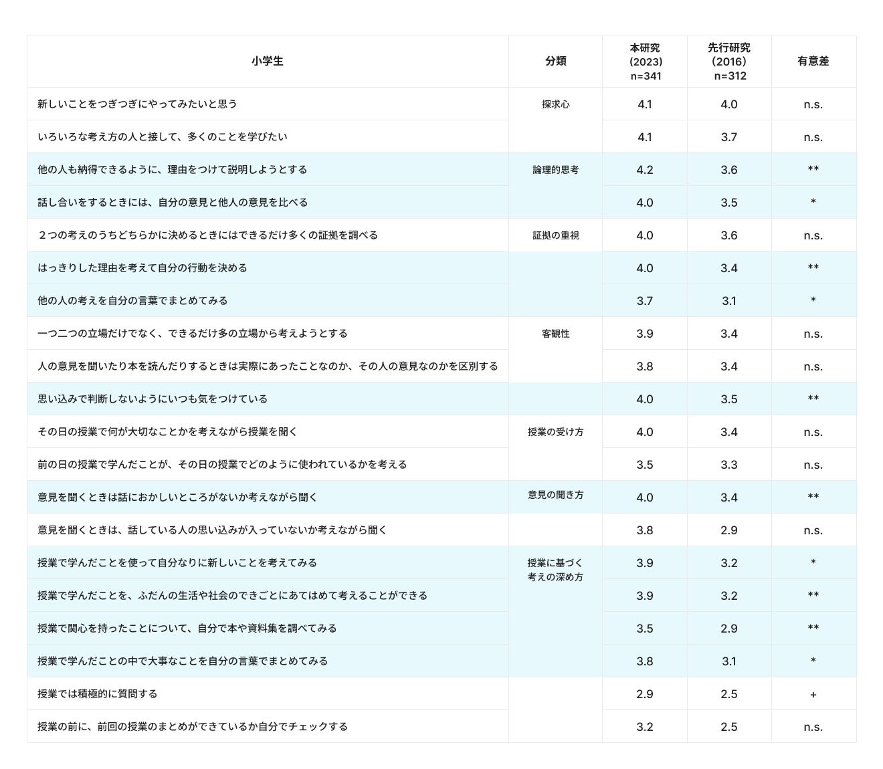Screen dimensions: 883x769
Task: Select ** mark in はっきりした理由を考えて row
Action: click(x=813, y=267)
